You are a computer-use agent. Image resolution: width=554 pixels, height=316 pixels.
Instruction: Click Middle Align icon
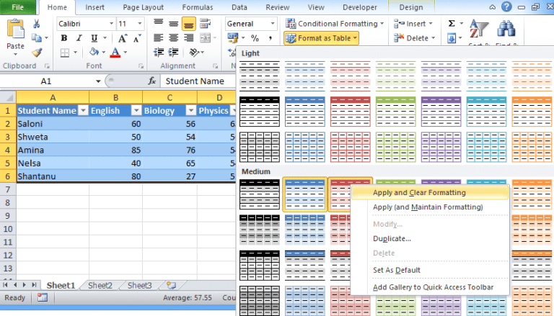[x=173, y=24]
